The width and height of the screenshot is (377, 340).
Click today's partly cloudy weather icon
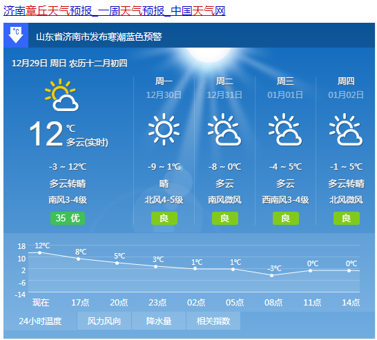point(61,95)
